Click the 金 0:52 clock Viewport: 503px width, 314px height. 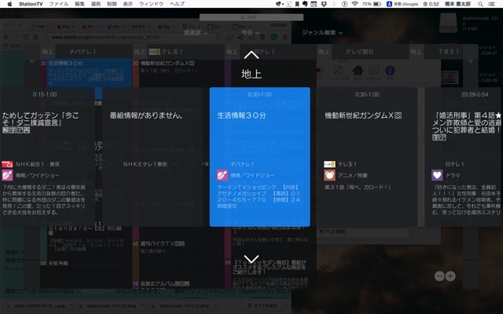(431, 4)
